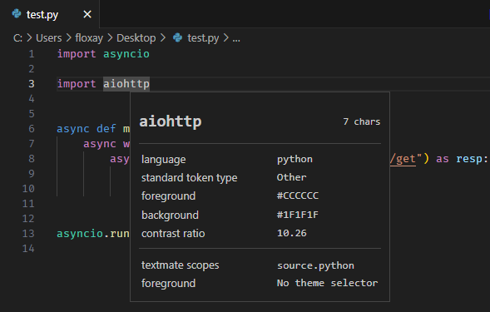490x312 pixels.
Task: Open the Users breadcrumb segment
Action: point(49,38)
